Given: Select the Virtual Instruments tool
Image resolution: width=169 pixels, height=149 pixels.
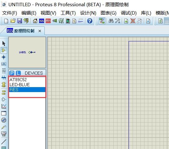Looking at the screenshot, I should [4, 134].
